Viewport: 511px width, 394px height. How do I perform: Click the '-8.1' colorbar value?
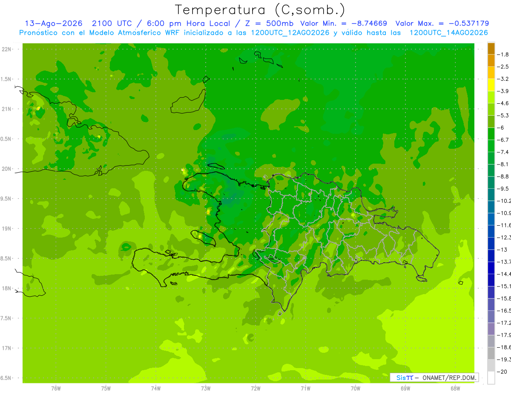(503, 164)
